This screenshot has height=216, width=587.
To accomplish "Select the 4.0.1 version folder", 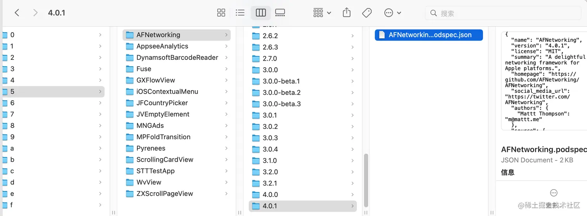I will pyautogui.click(x=303, y=206).
